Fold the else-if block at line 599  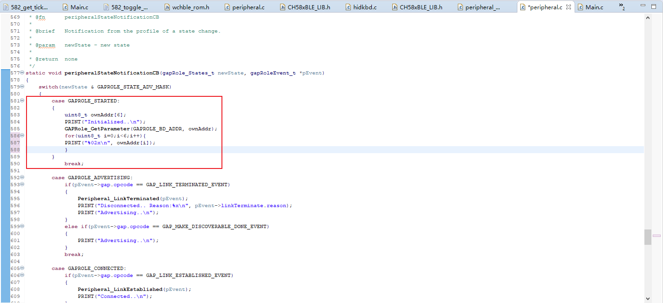click(x=22, y=227)
